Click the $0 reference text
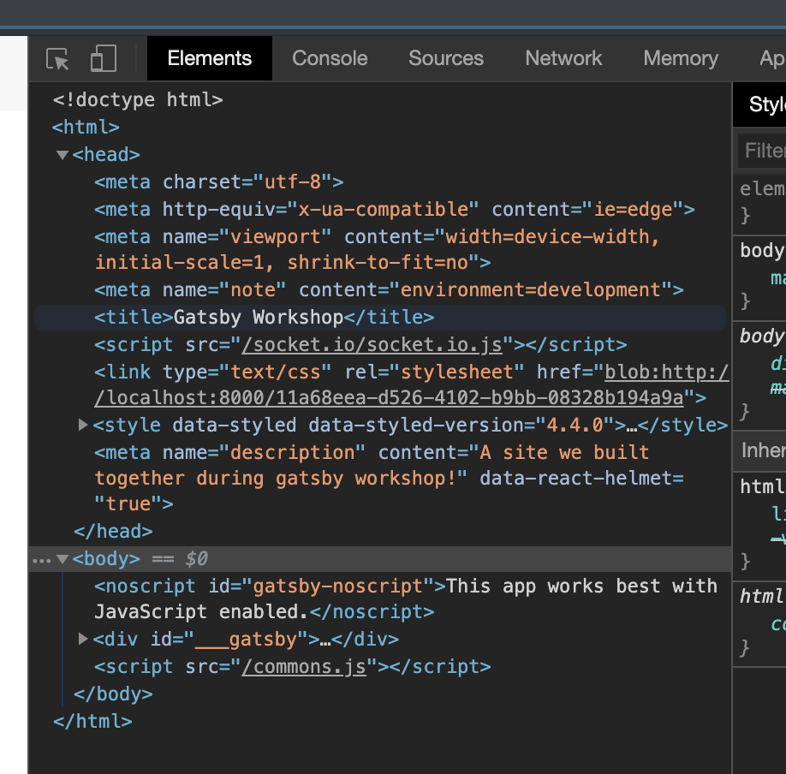Screen dimensions: 786x774 tap(197, 559)
